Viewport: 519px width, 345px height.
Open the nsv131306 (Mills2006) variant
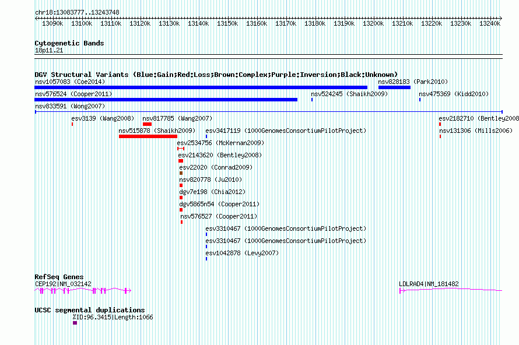(440, 136)
